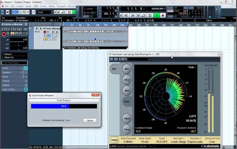The image size is (237, 149).
Task: Click main toolbar Stop button
Action: point(69,12)
